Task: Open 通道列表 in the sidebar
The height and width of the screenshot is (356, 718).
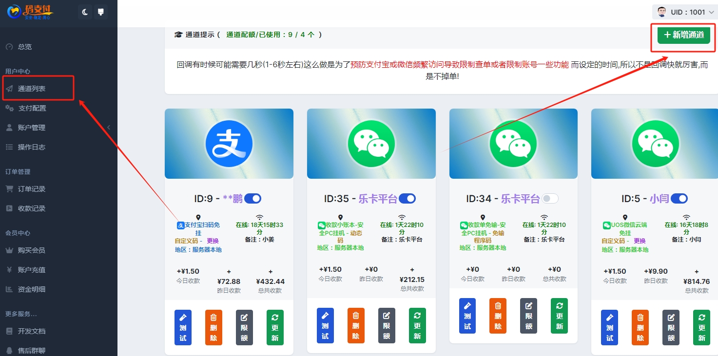Action: (x=32, y=89)
